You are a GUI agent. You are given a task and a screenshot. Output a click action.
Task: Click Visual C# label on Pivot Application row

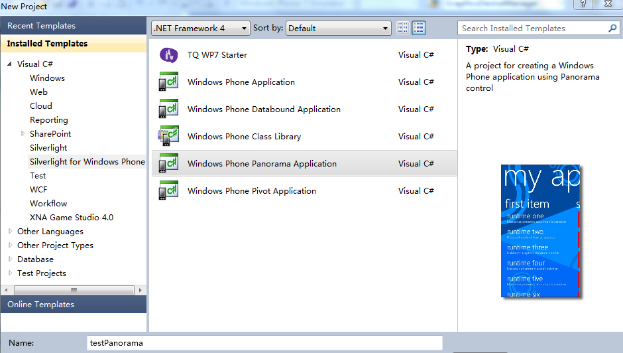pos(416,190)
